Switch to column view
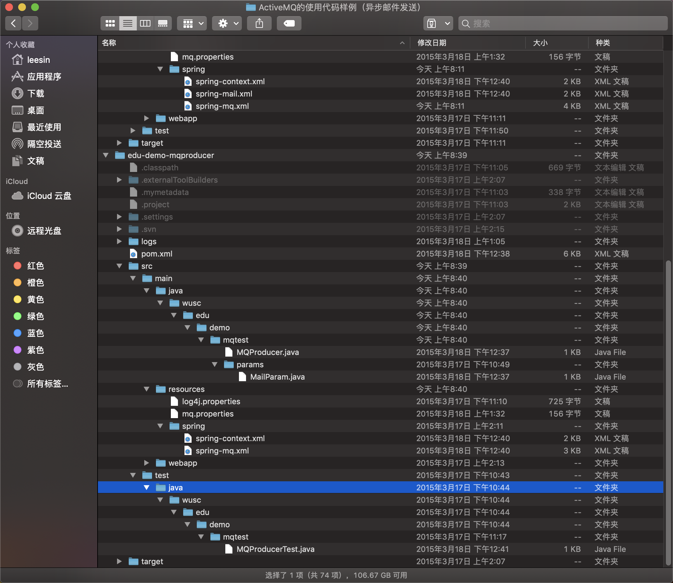Image resolution: width=673 pixels, height=583 pixels. (145, 23)
